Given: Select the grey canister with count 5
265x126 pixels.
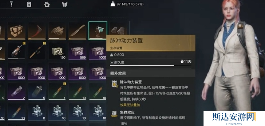Looking at the screenshot, I should (x=37, y=91).
